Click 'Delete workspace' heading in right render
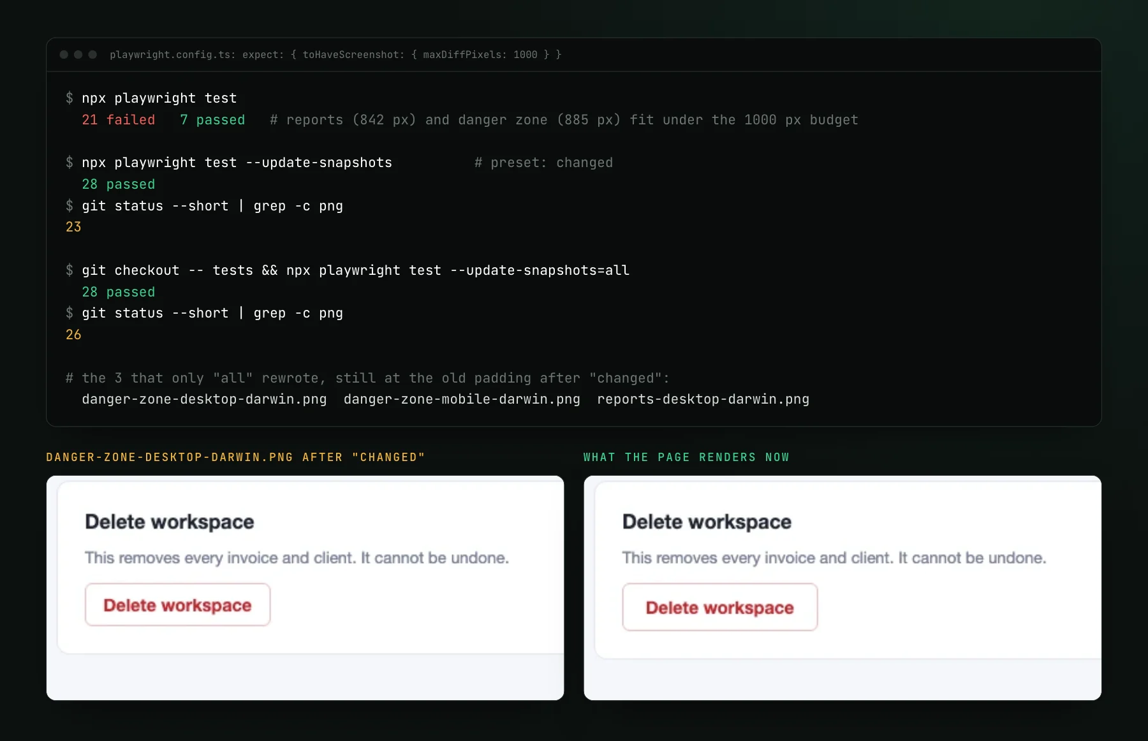Image resolution: width=1148 pixels, height=741 pixels. (707, 522)
